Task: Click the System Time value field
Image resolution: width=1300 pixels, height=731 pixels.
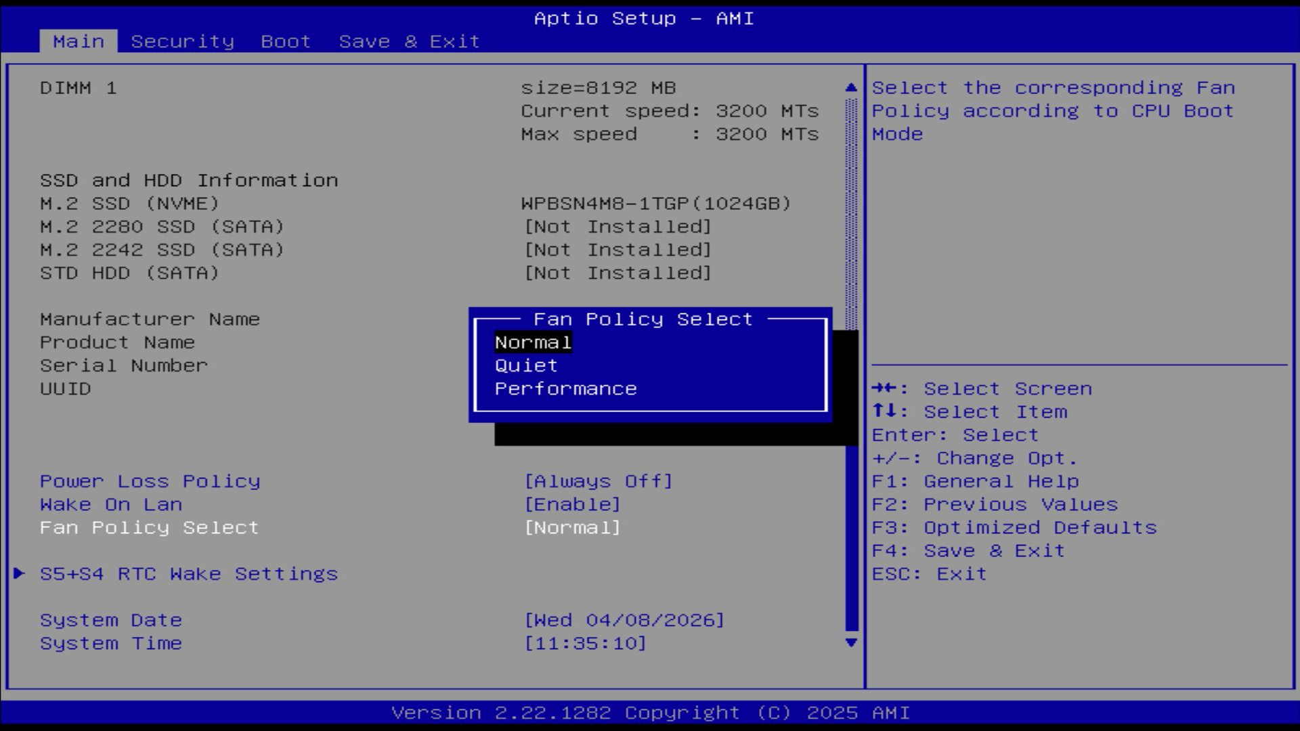Action: coord(585,643)
